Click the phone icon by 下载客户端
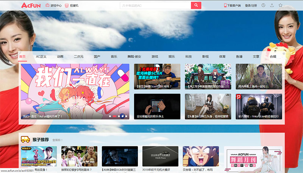This screenshot has height=173, width=303. [225, 5]
